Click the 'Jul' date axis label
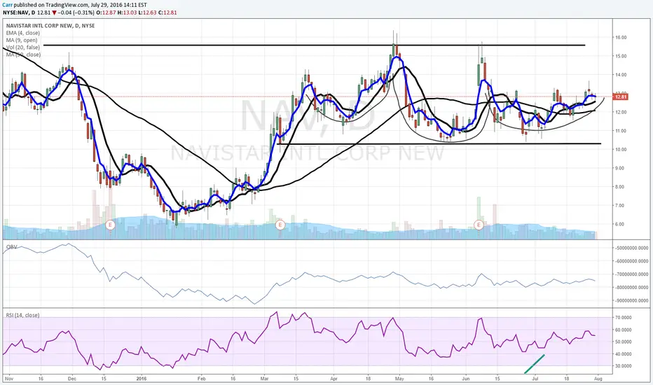 (x=535, y=379)
